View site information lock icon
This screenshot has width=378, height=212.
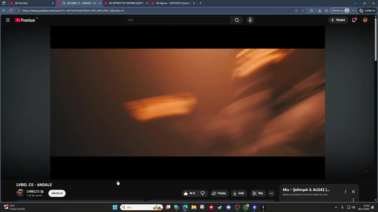[19, 11]
